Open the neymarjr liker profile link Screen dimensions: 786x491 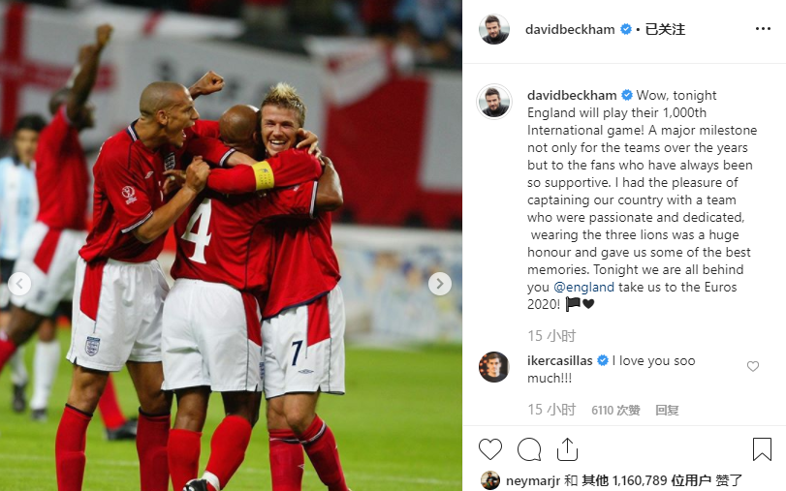[x=533, y=481]
